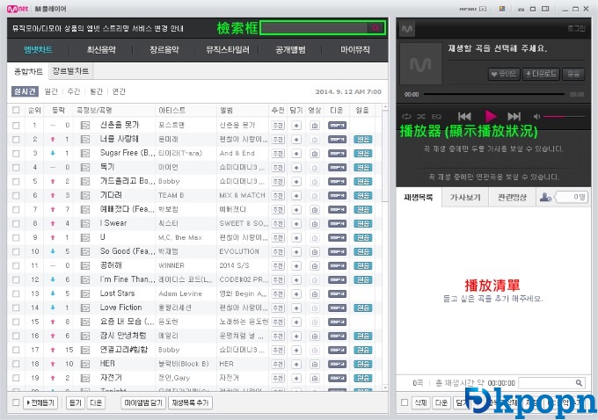Adjust the pink volume slider

coord(564,116)
